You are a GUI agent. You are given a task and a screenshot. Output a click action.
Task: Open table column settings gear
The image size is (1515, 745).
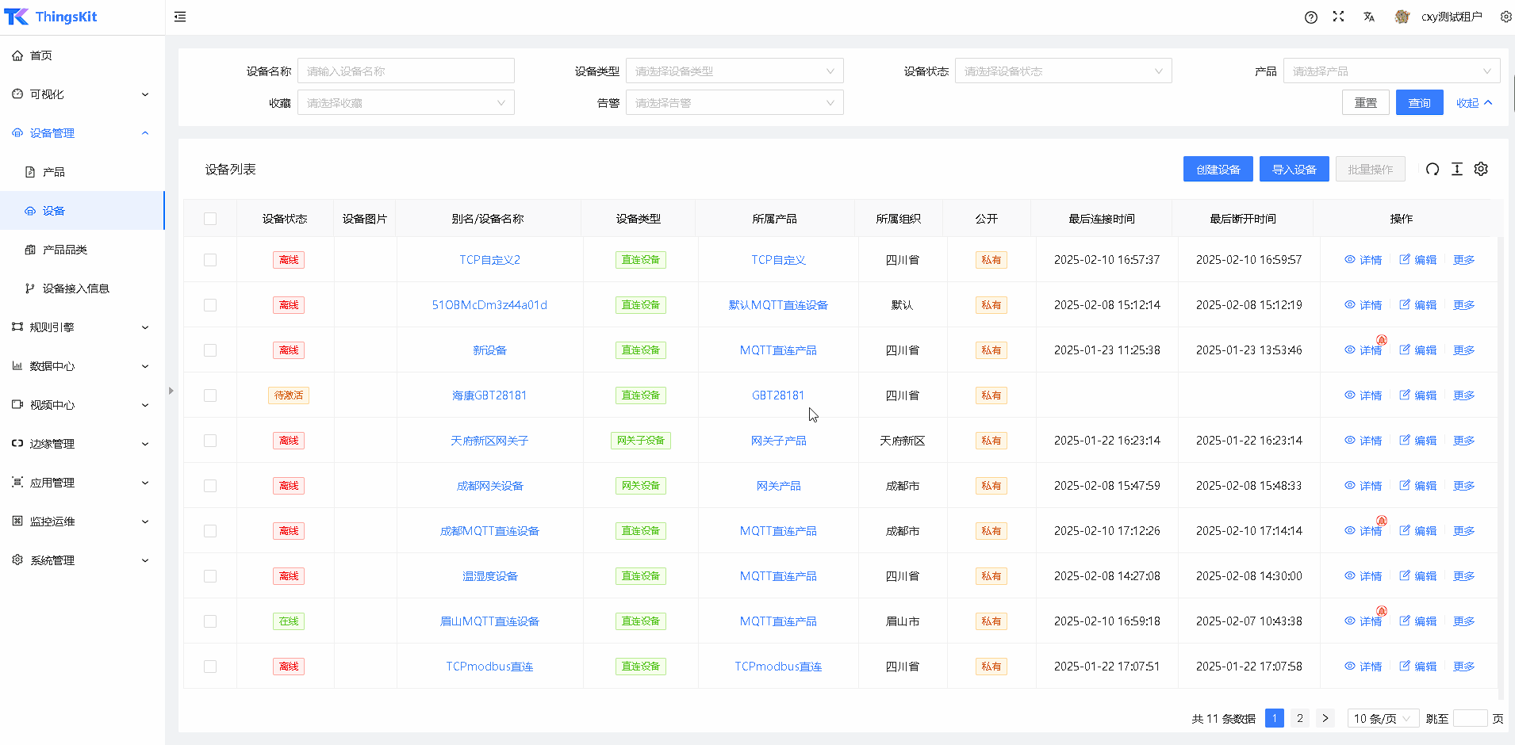1481,169
